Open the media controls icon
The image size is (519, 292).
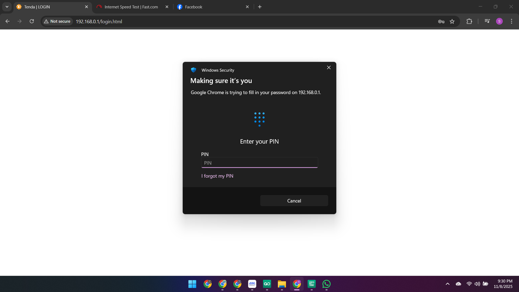[x=487, y=21]
